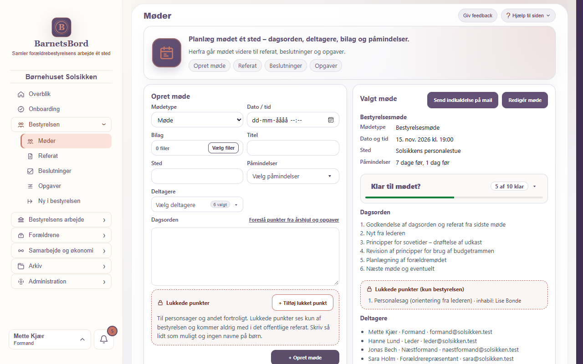The image size is (583, 364).
Task: Click Send indkaldelse på mail button
Action: tap(463, 100)
